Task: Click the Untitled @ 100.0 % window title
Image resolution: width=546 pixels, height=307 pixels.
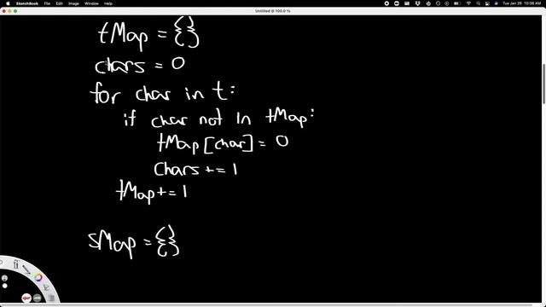Action: (x=273, y=11)
